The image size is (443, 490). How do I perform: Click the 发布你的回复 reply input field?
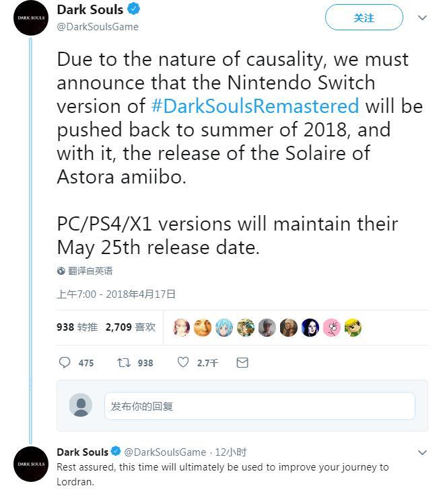[x=259, y=406]
